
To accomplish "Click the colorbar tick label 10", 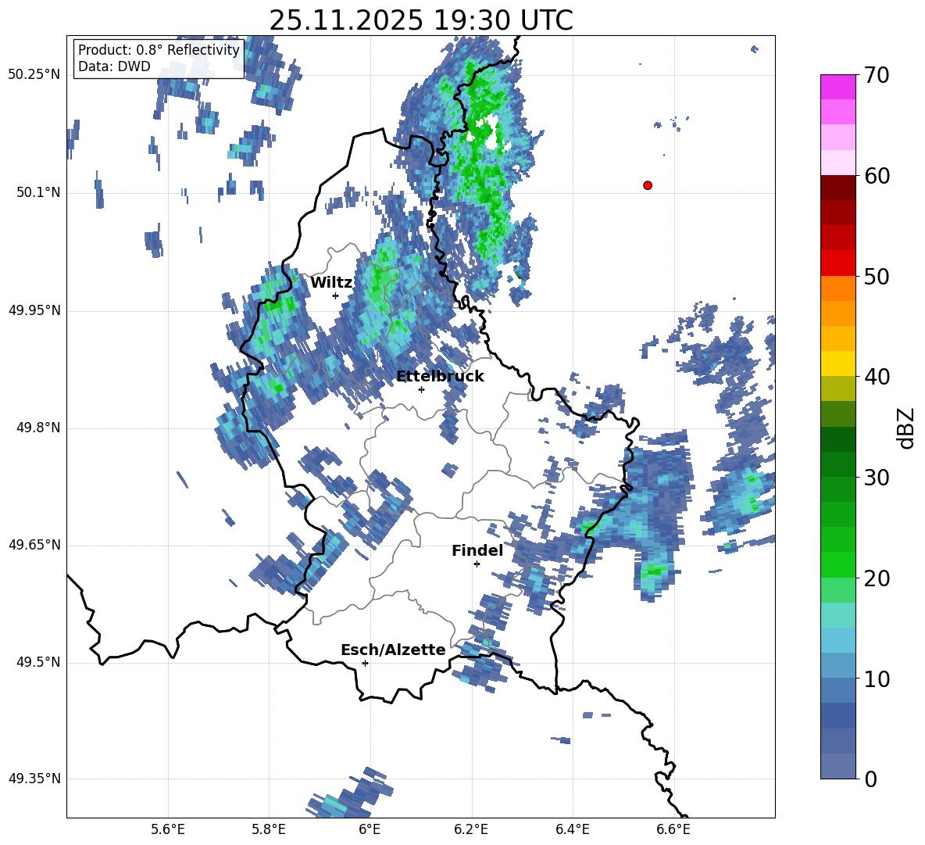I will 877,679.
